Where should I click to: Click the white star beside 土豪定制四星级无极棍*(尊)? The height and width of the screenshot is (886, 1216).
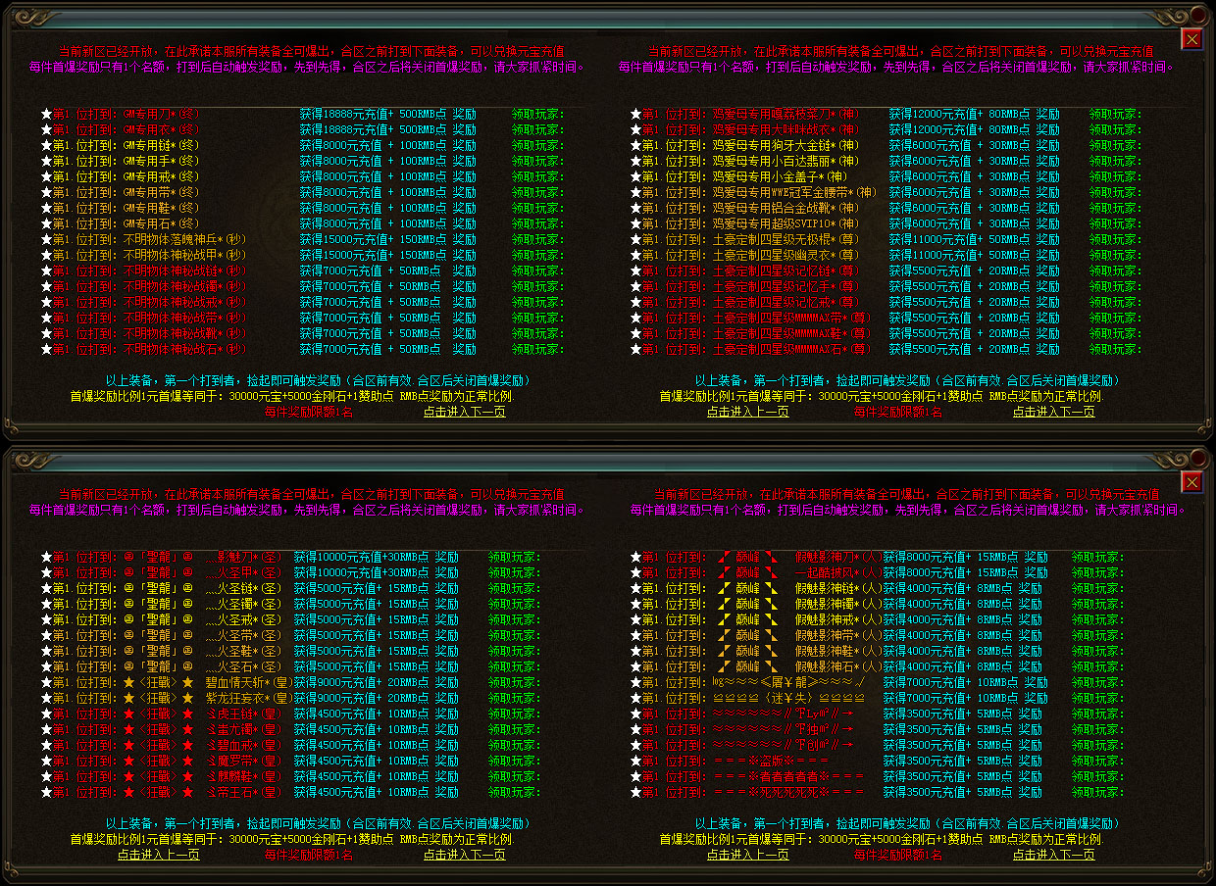coord(635,239)
